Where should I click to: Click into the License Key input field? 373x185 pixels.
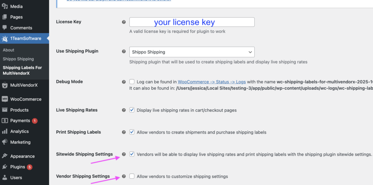point(192,22)
